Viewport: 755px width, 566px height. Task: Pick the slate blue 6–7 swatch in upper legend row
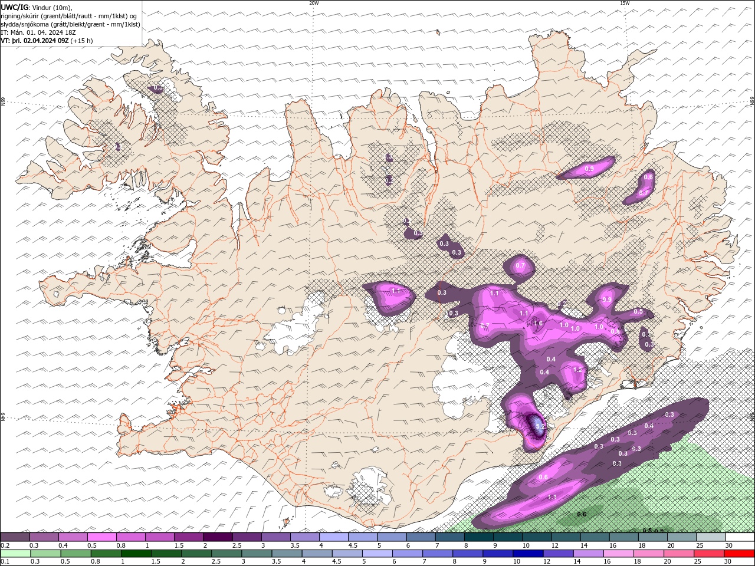pos(421,537)
